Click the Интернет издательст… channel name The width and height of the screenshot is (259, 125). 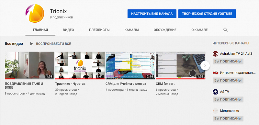[x=238, y=73]
